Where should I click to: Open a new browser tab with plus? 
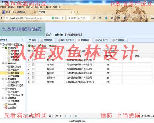[77, 12]
